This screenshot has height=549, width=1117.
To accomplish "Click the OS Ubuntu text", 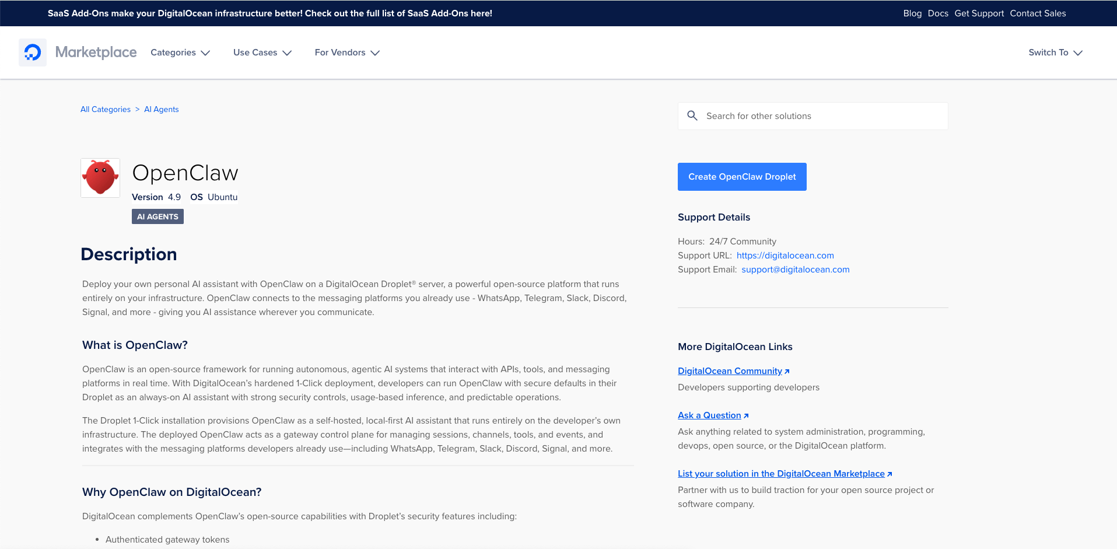I will pos(214,197).
